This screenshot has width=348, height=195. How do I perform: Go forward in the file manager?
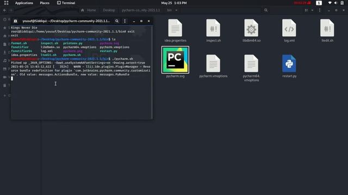tap(11, 10)
